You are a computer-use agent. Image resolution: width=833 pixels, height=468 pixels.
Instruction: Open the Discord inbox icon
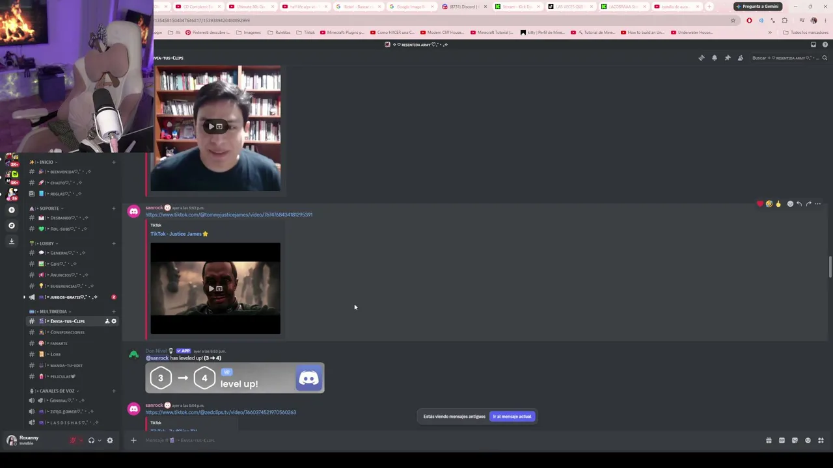tap(813, 45)
